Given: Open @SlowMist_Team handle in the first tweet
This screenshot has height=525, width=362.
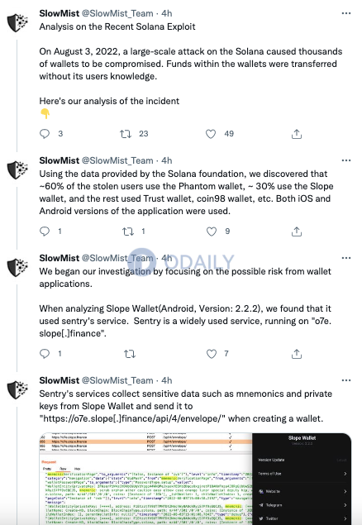Looking at the screenshot, I should [x=117, y=13].
